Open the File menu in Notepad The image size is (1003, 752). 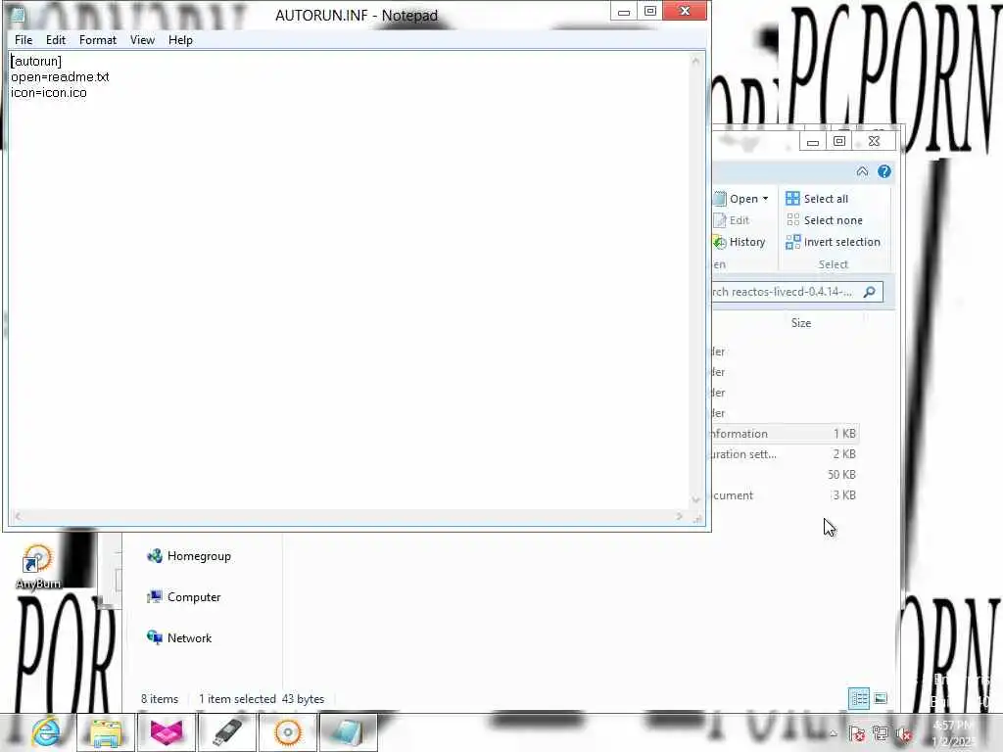tap(24, 39)
